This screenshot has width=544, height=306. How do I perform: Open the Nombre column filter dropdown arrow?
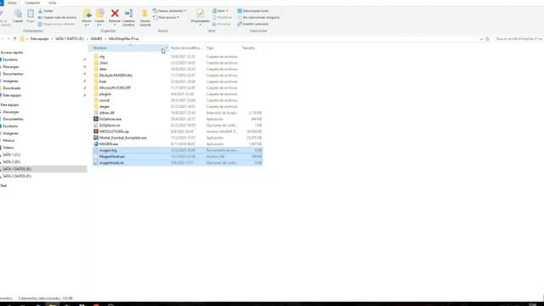coord(167,48)
